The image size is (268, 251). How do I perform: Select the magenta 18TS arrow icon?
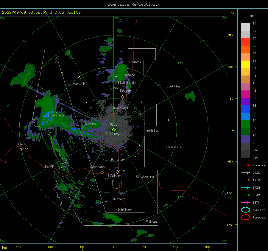pos(245,203)
